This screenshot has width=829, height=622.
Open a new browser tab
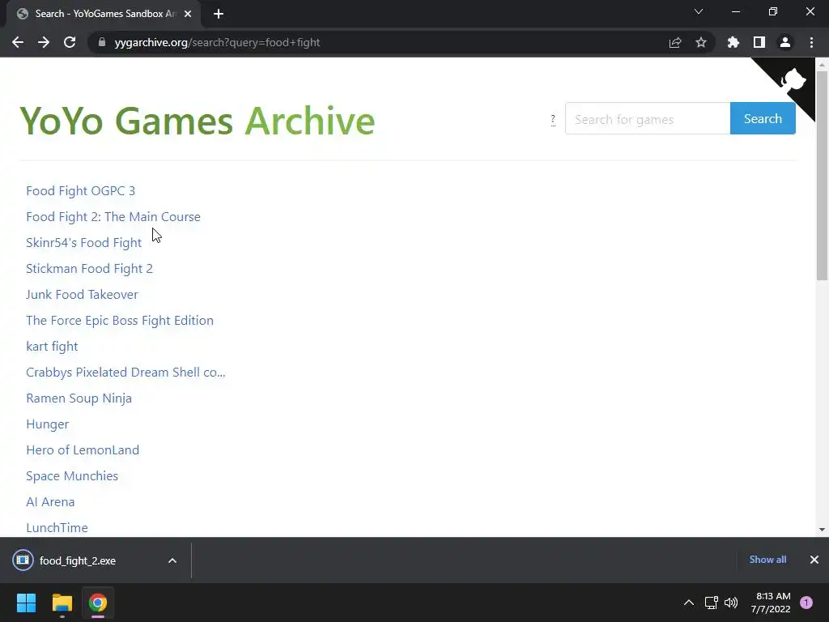pos(219,14)
